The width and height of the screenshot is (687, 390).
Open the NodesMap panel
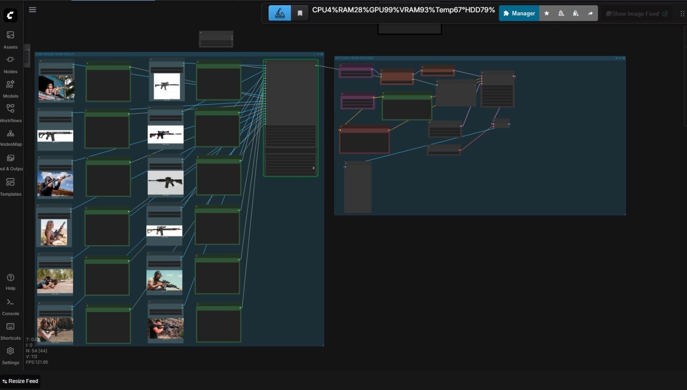tap(10, 137)
